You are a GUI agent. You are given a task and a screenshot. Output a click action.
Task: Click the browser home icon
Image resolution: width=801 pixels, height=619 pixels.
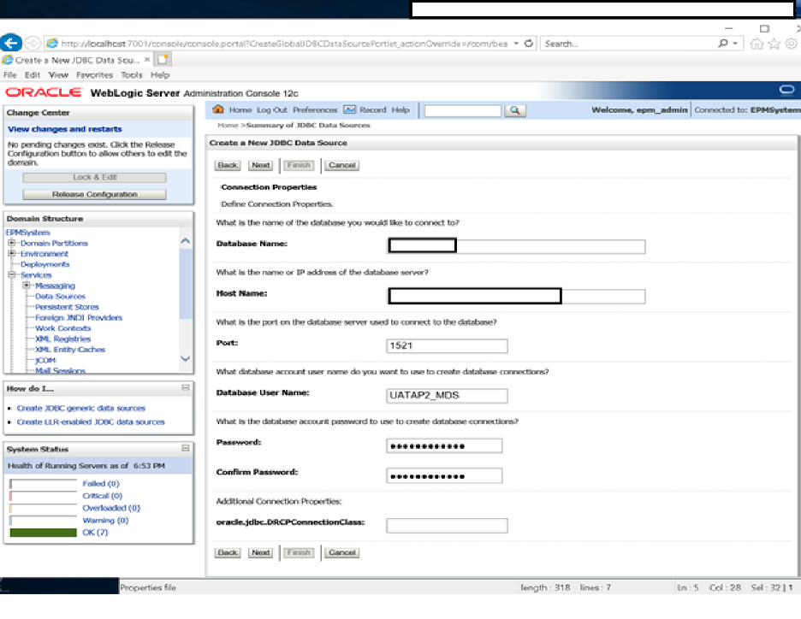coord(756,44)
